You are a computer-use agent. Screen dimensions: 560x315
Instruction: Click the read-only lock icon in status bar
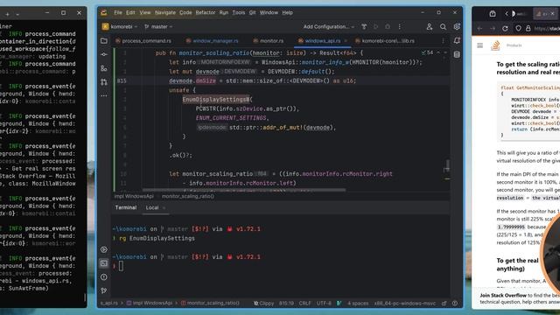(444, 304)
